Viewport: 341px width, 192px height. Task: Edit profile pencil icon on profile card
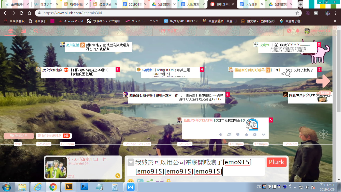click(118, 176)
